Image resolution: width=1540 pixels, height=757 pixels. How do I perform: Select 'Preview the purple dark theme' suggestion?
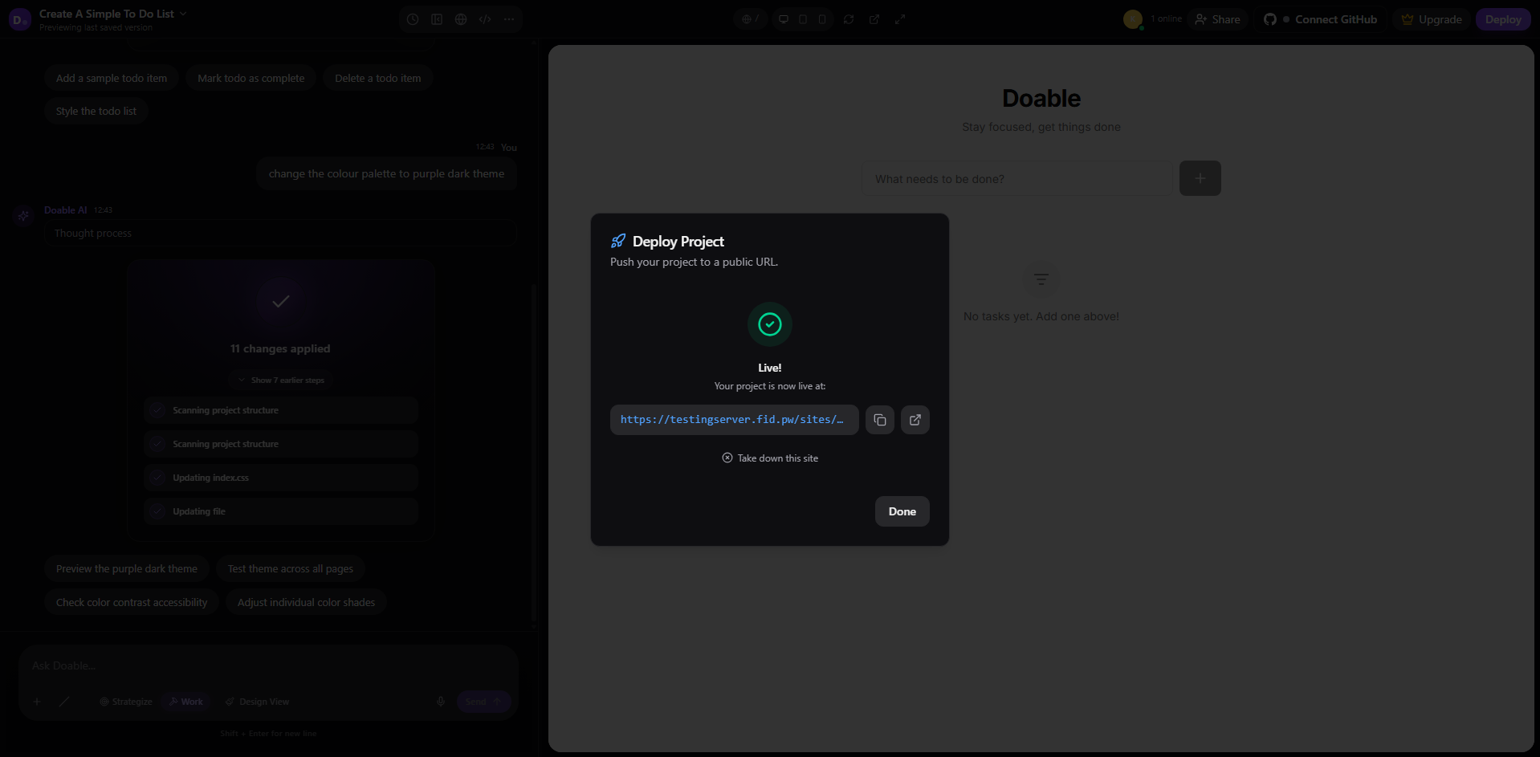coord(127,568)
